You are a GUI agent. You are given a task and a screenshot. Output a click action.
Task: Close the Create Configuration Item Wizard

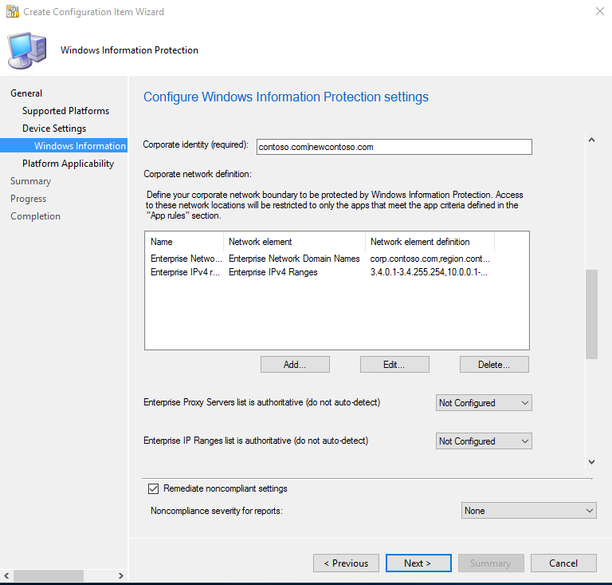tap(598, 12)
